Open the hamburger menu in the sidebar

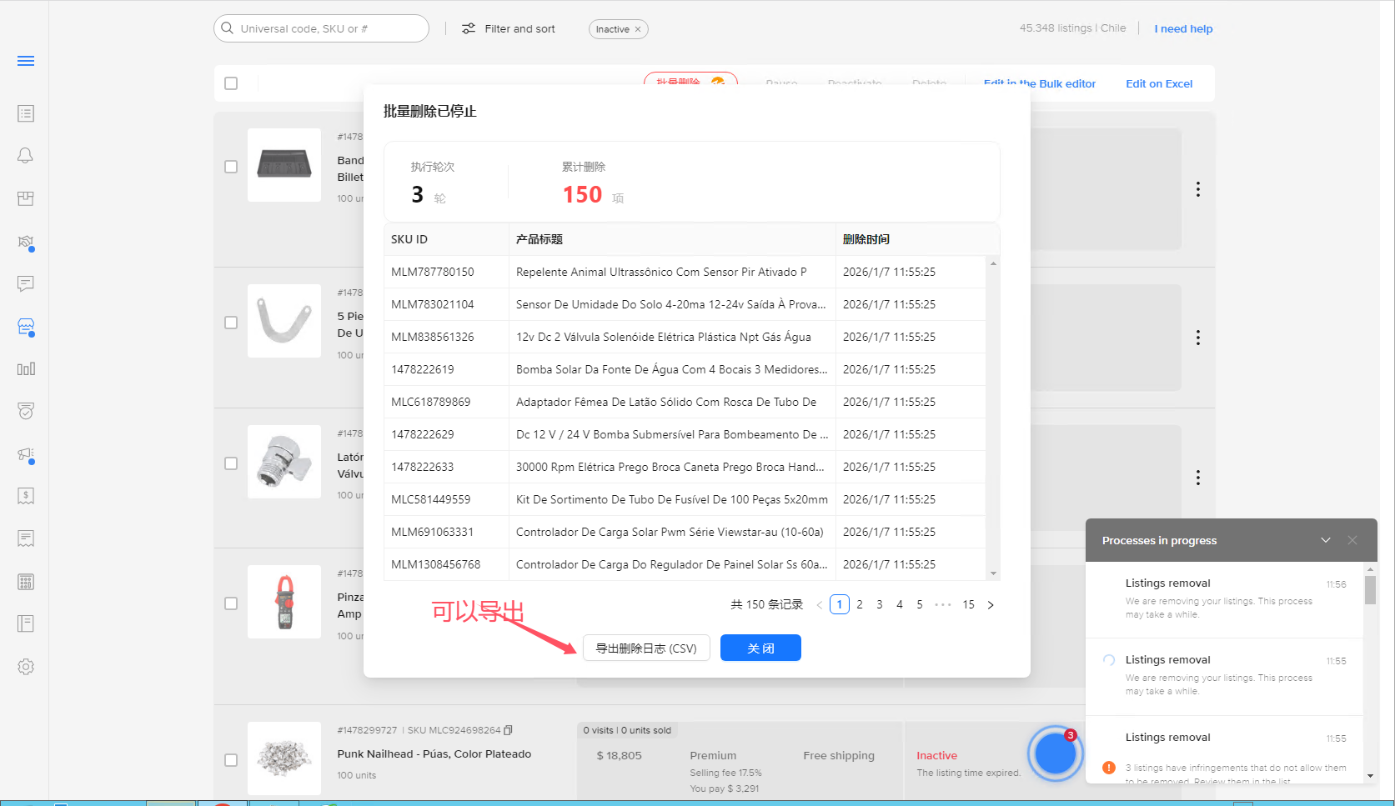26,61
